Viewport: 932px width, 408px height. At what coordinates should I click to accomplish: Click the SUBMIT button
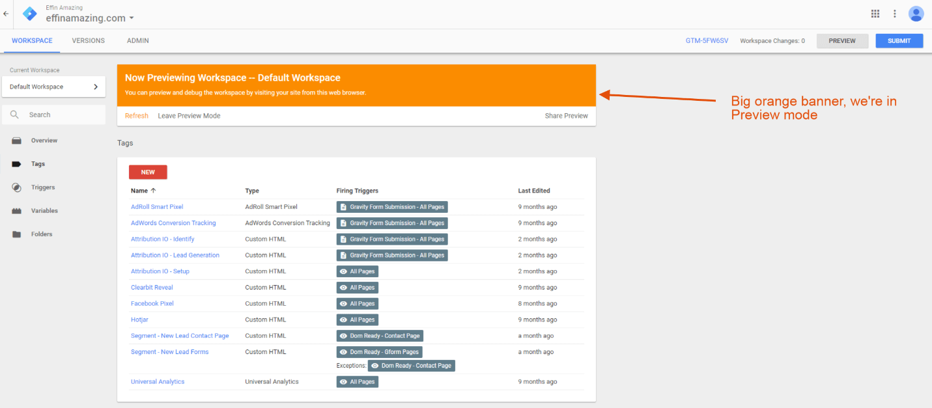point(899,40)
